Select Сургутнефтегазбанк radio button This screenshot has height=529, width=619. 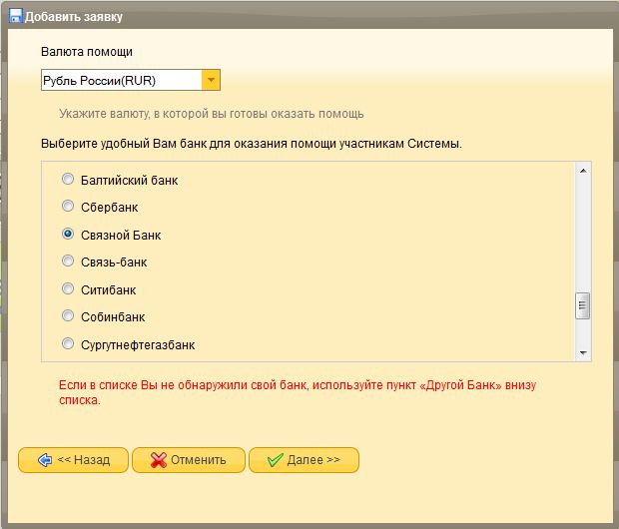coord(68,343)
